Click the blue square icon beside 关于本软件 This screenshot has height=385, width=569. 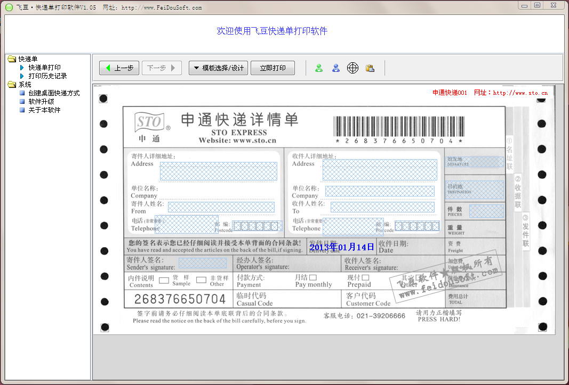pyautogui.click(x=22, y=110)
